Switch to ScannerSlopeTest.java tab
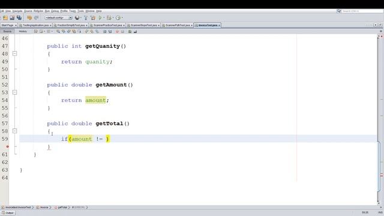 (x=143, y=25)
